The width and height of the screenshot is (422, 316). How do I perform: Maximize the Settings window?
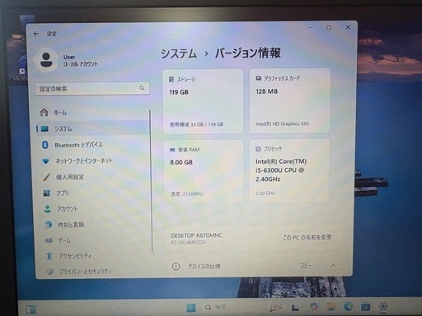329,27
